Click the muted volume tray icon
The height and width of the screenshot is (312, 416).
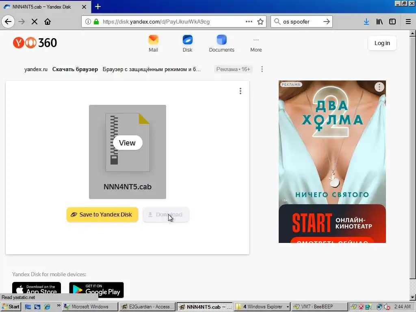coord(387,307)
